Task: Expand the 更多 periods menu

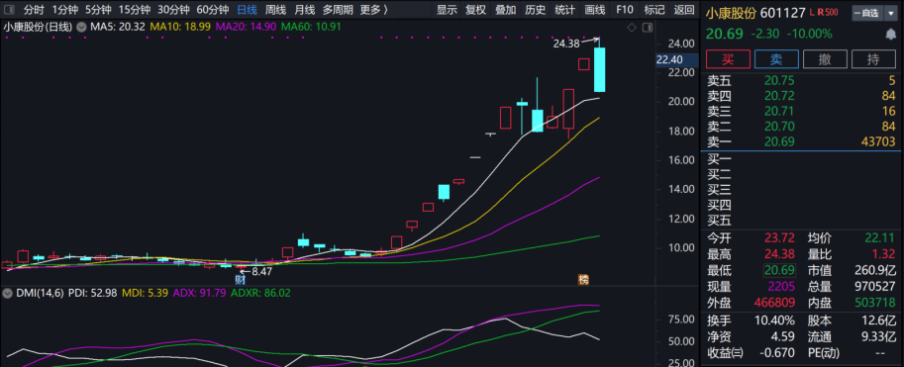Action: tap(373, 10)
